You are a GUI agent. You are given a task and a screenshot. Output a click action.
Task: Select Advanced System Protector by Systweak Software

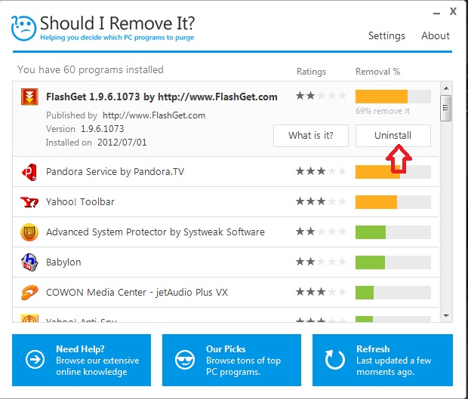155,232
